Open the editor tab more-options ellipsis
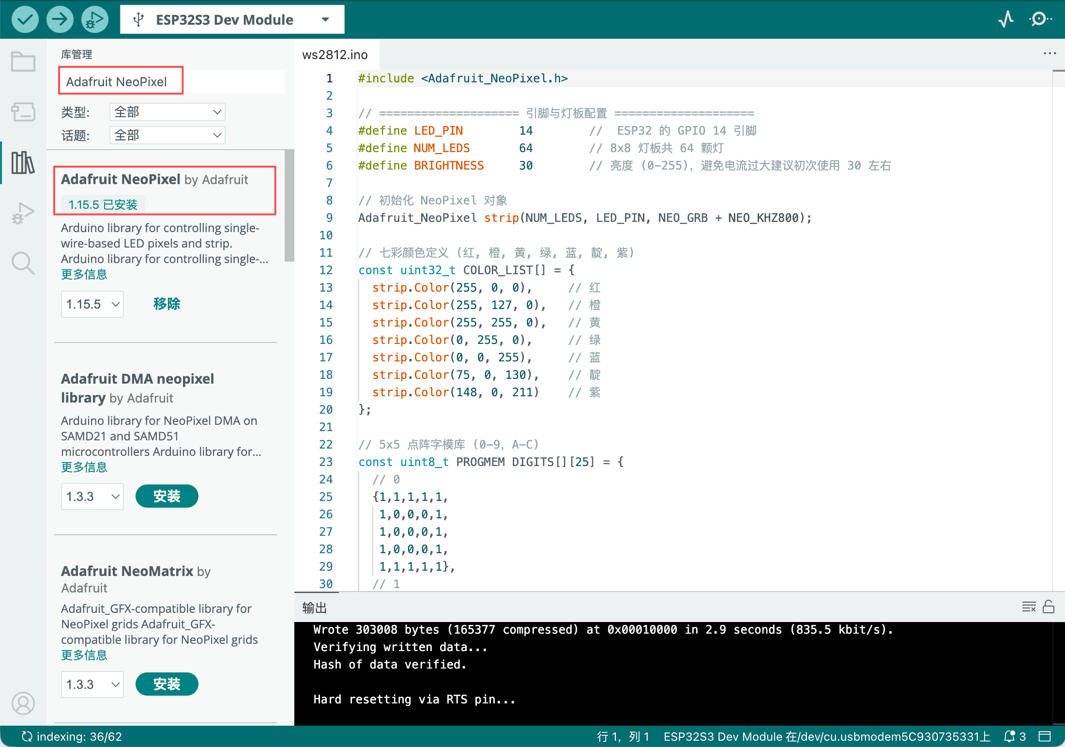 (1050, 53)
